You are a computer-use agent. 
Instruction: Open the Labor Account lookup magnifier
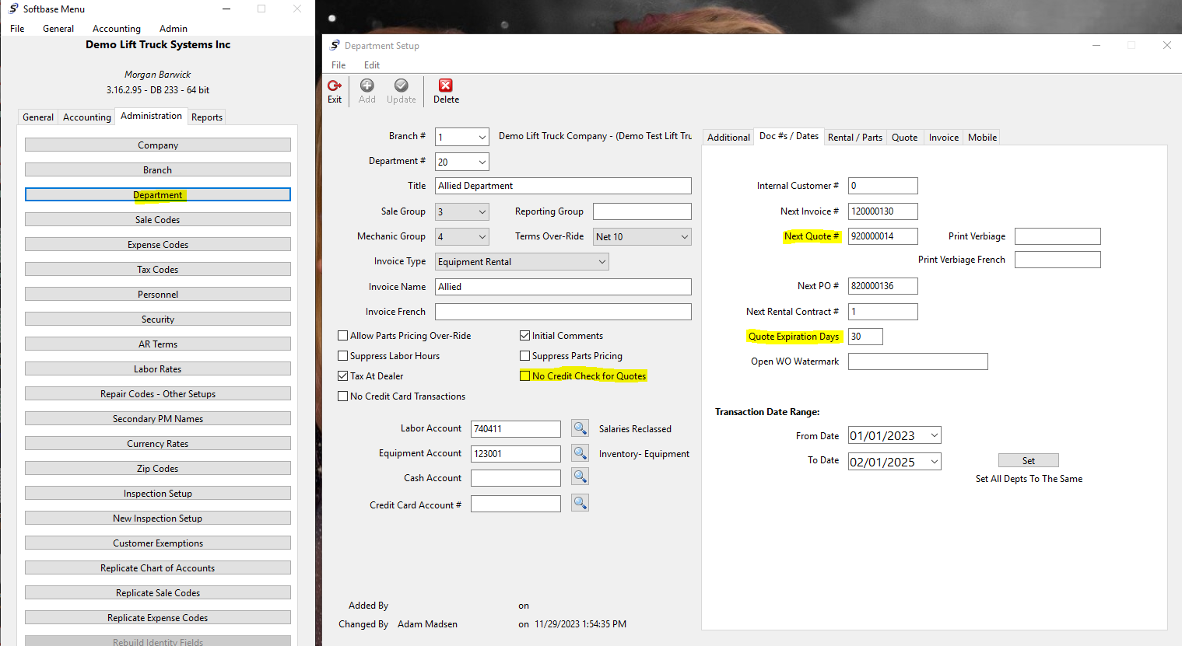pyautogui.click(x=580, y=428)
